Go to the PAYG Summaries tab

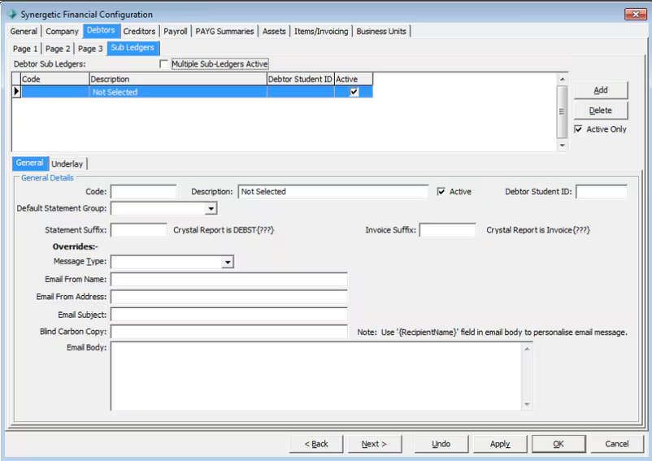click(x=224, y=32)
